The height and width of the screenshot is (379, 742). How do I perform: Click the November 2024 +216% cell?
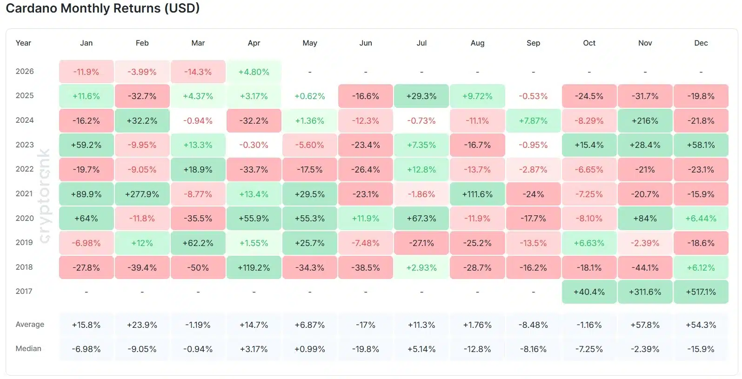(x=645, y=121)
